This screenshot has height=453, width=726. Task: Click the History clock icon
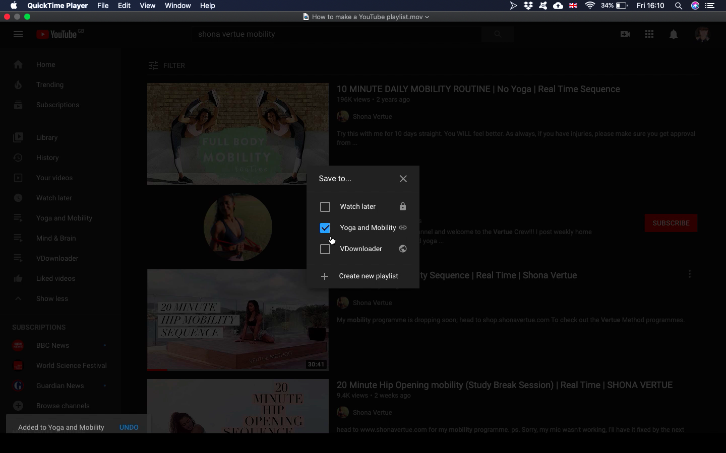(x=18, y=158)
